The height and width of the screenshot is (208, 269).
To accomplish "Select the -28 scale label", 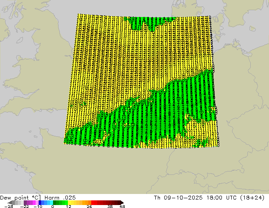I will (x=8, y=206).
